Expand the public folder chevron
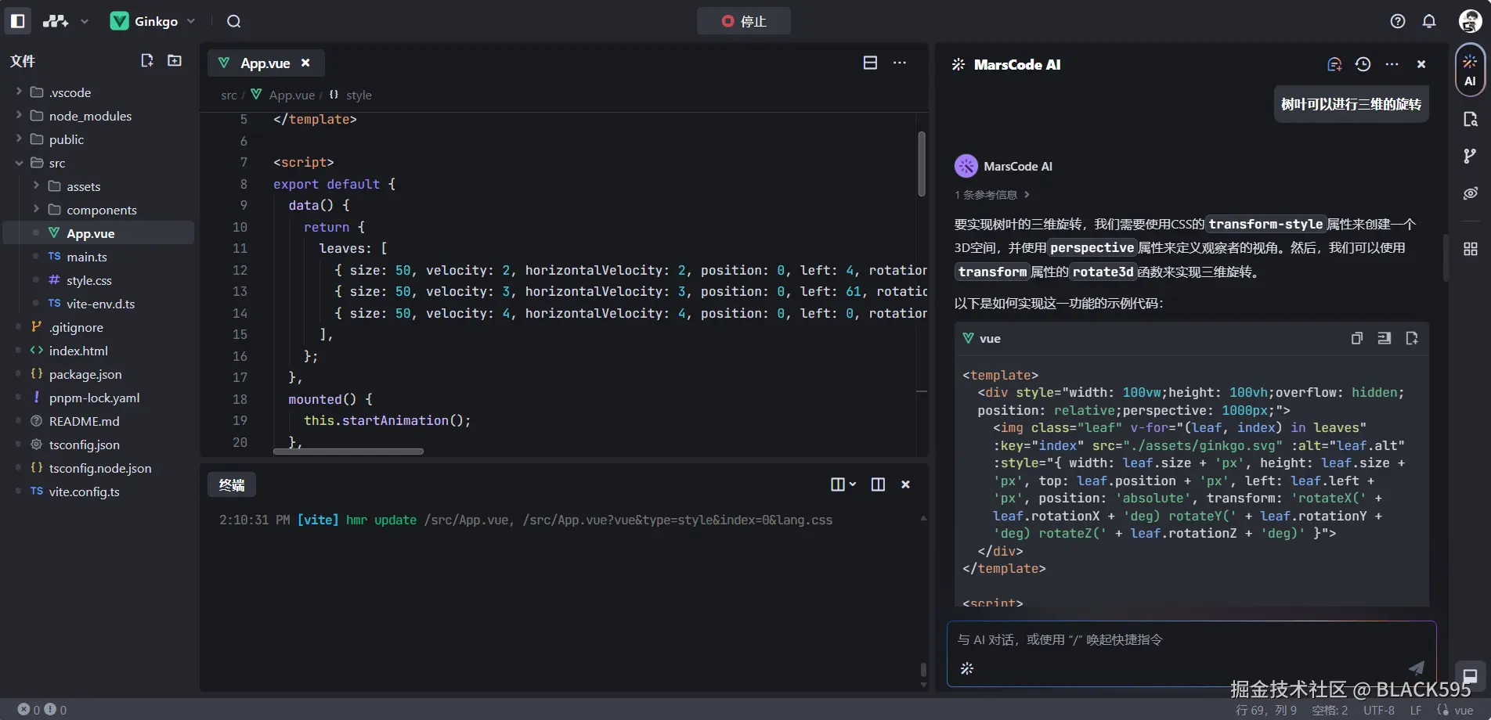Image resolution: width=1491 pixels, height=720 pixels. (x=19, y=139)
